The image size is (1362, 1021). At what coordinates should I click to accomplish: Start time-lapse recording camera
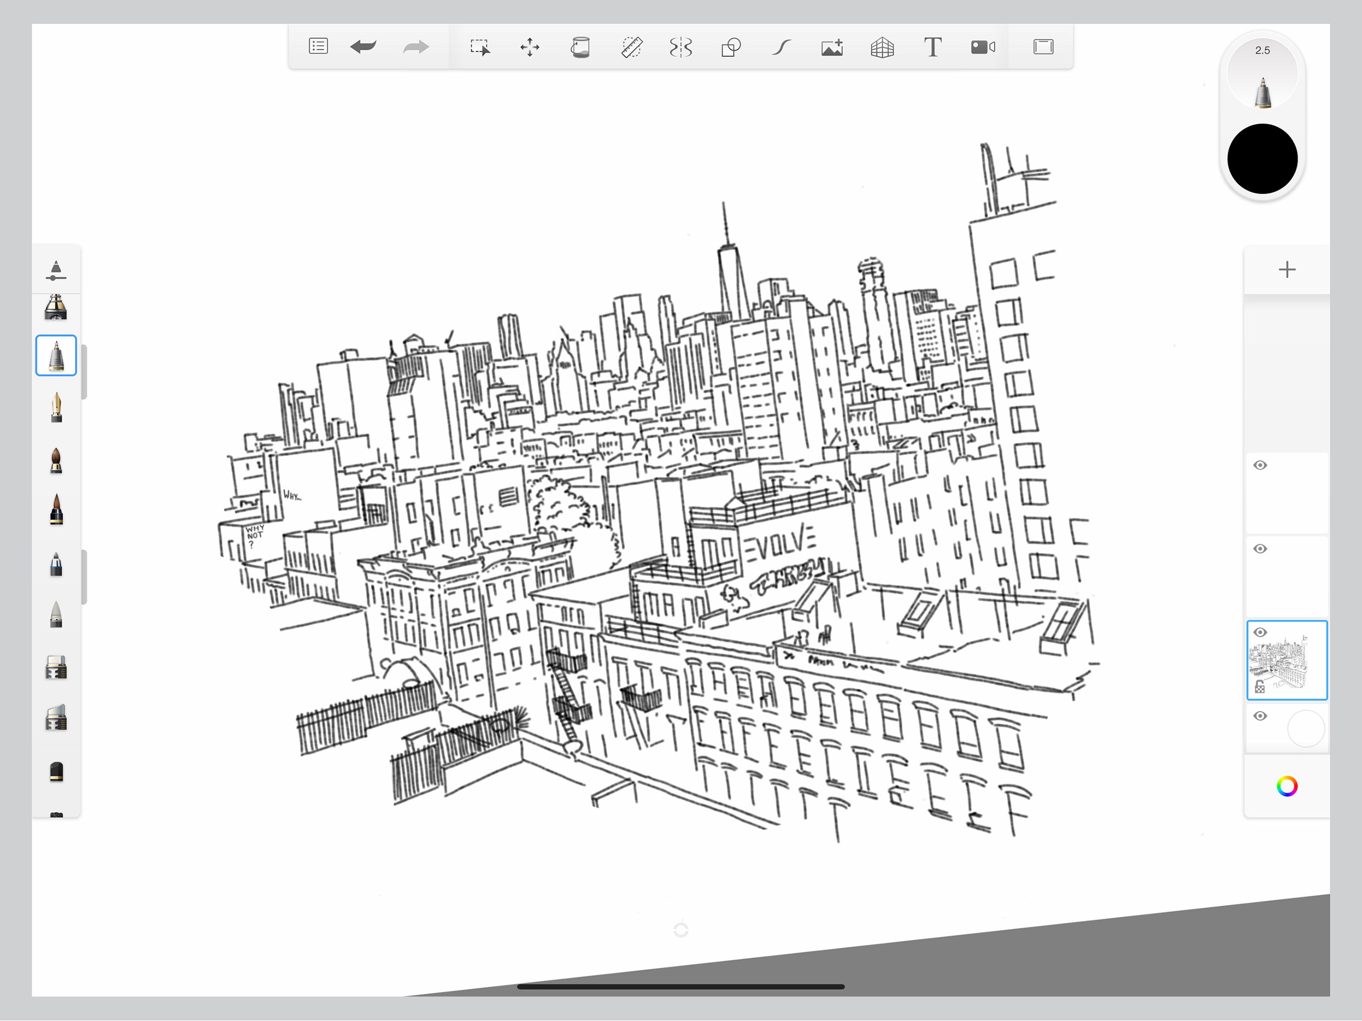coord(983,47)
